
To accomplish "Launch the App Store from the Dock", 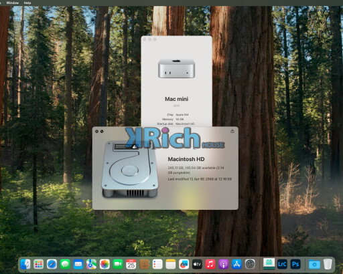I will (236, 265).
